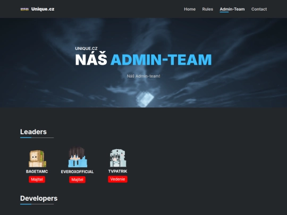
Task: Open the Contact page
Action: 259,9
